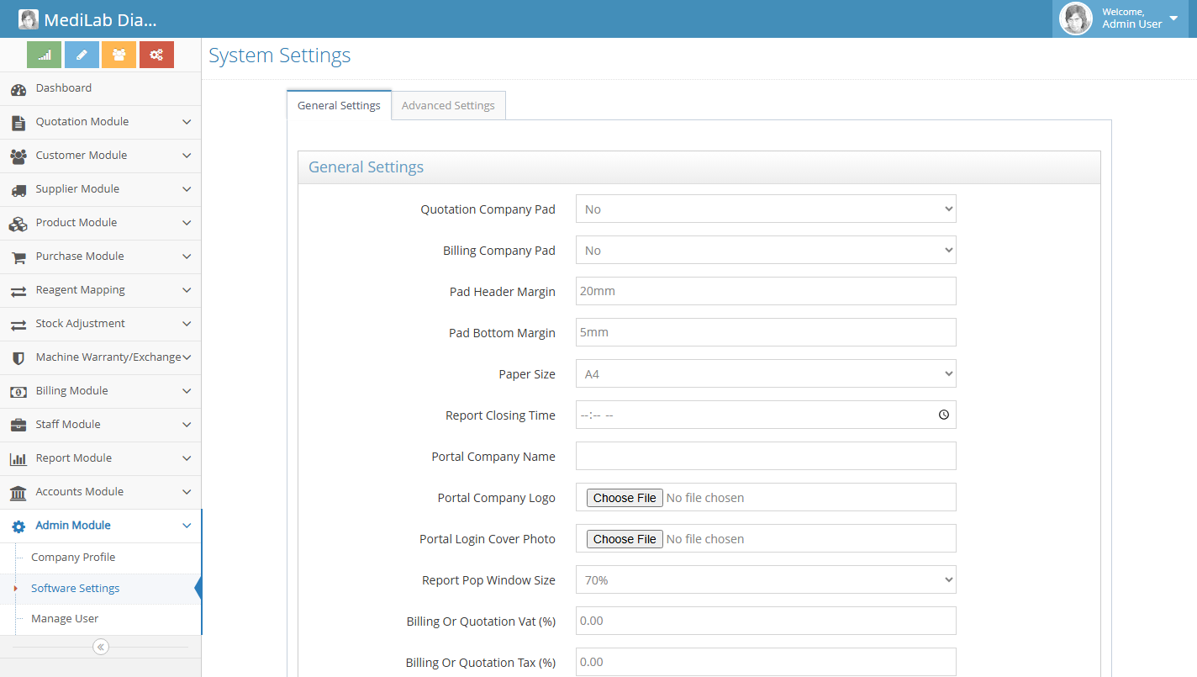
Task: Click the Accounts Module bank icon
Action: tap(18, 493)
